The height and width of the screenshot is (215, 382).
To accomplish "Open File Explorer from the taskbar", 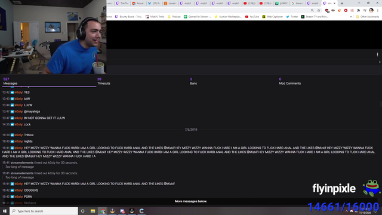I will point(93,211).
